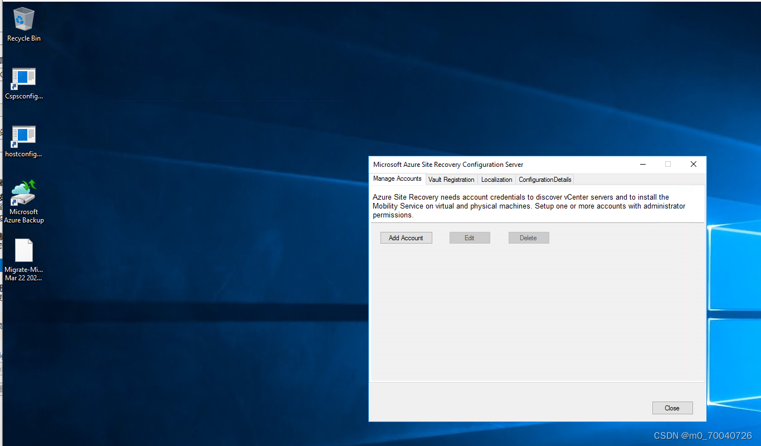Viewport: 761px width, 446px height.
Task: Click the Configuration Server window title text
Action: click(x=448, y=165)
